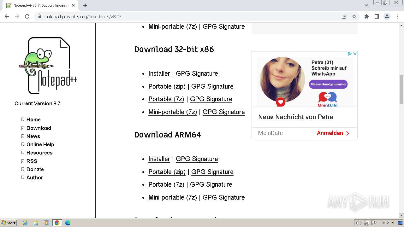The image size is (404, 227).
Task: Close the ad with the X icon
Action: coord(355,54)
